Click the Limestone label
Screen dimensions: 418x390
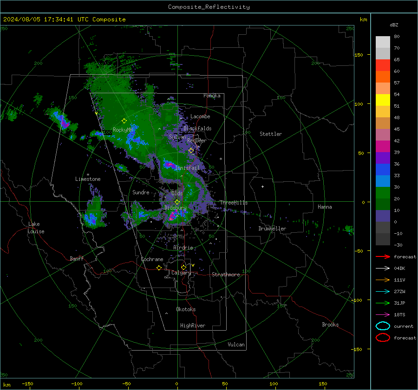click(x=88, y=179)
